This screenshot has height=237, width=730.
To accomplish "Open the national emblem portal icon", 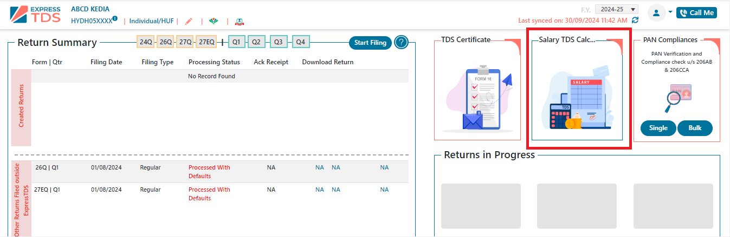I will point(239,22).
